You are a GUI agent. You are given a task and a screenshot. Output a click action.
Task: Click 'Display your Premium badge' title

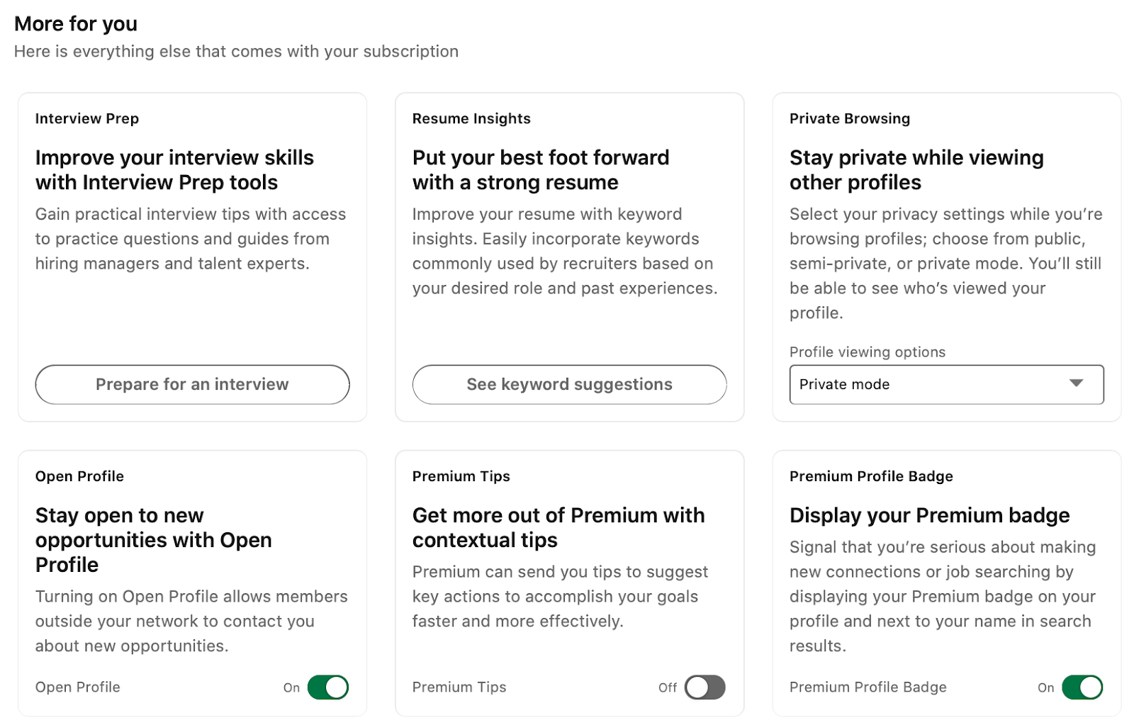point(929,515)
